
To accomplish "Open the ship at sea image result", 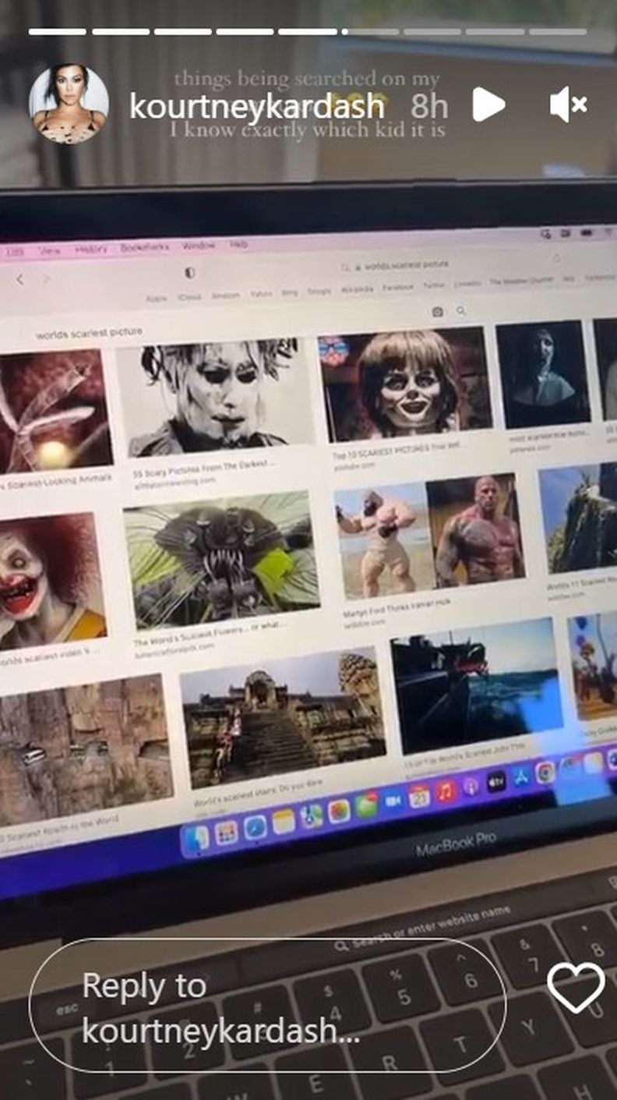I will click(477, 686).
